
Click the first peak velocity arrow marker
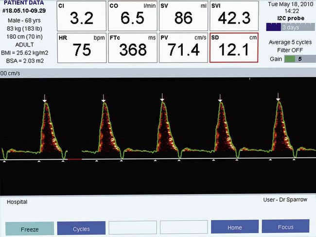[45, 100]
